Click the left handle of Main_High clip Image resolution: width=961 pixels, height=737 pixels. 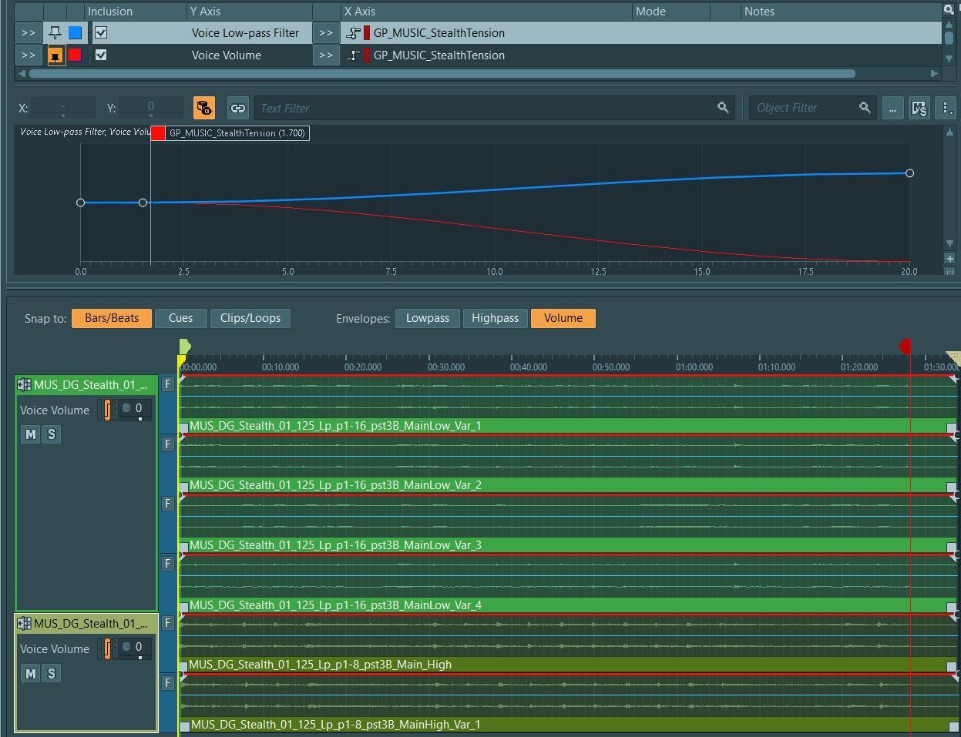(x=184, y=666)
